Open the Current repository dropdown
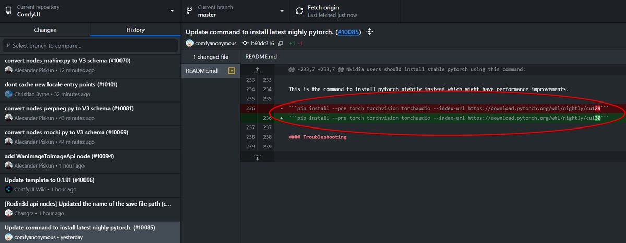626x243 pixels. 90,11
